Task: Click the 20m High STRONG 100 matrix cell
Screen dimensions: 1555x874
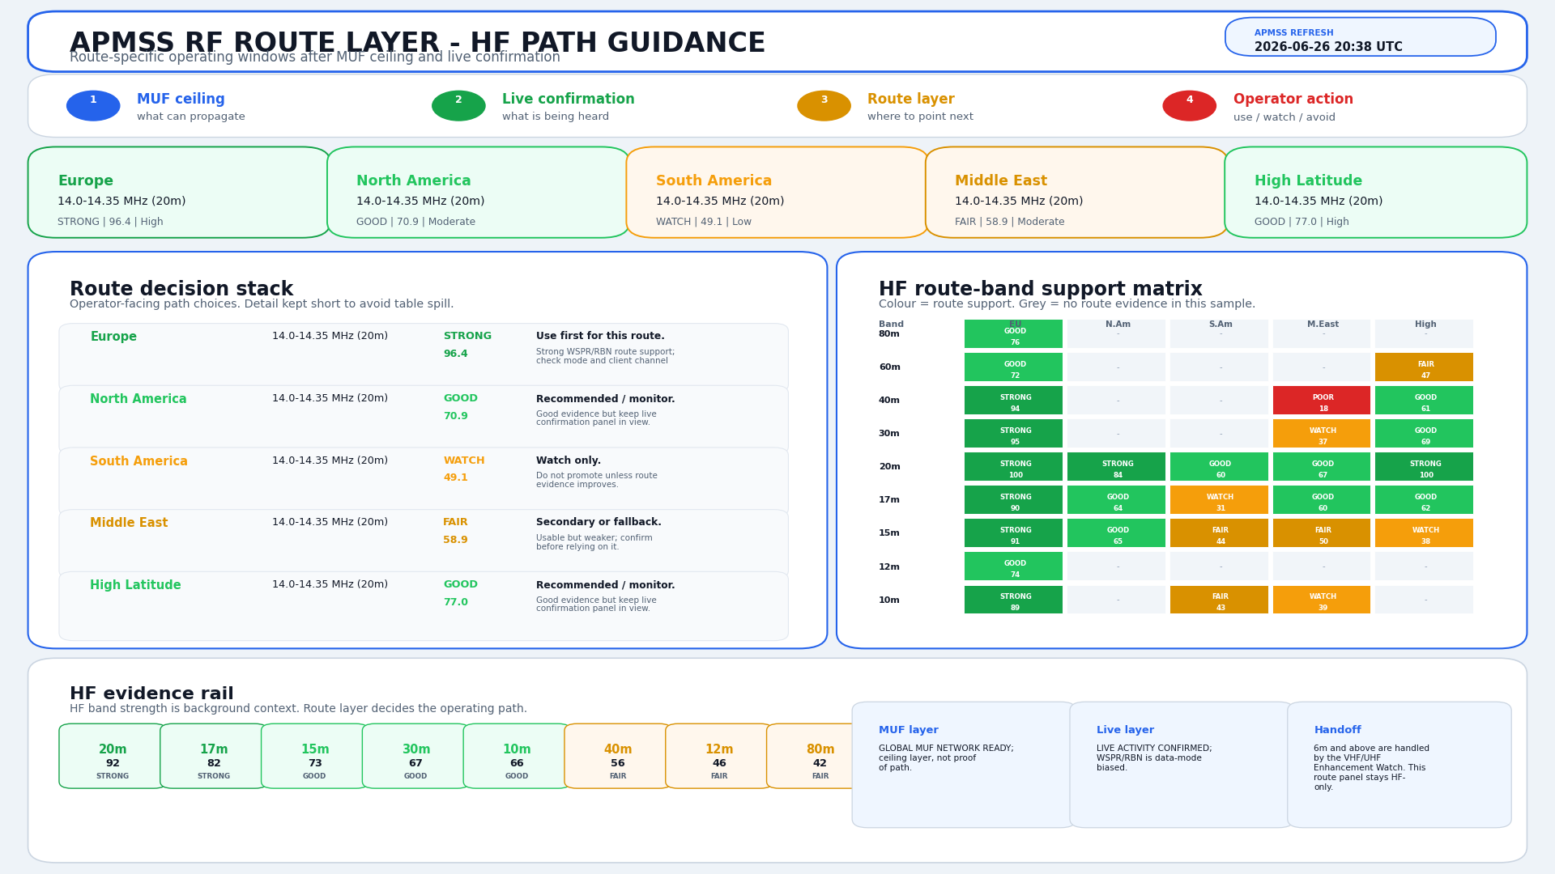Action: pyautogui.click(x=1424, y=467)
